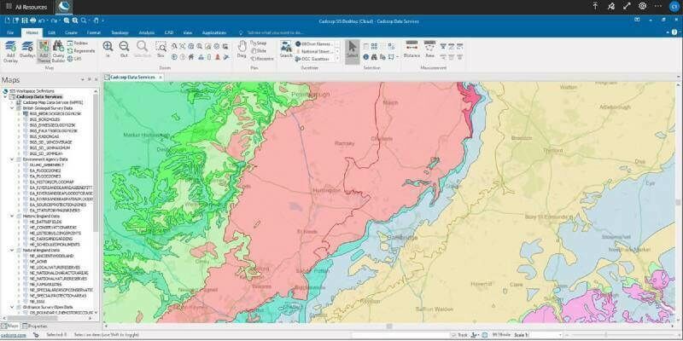Click the Zoom In magnifier
Image resolution: width=683 pixels, height=341 pixels.
108,49
